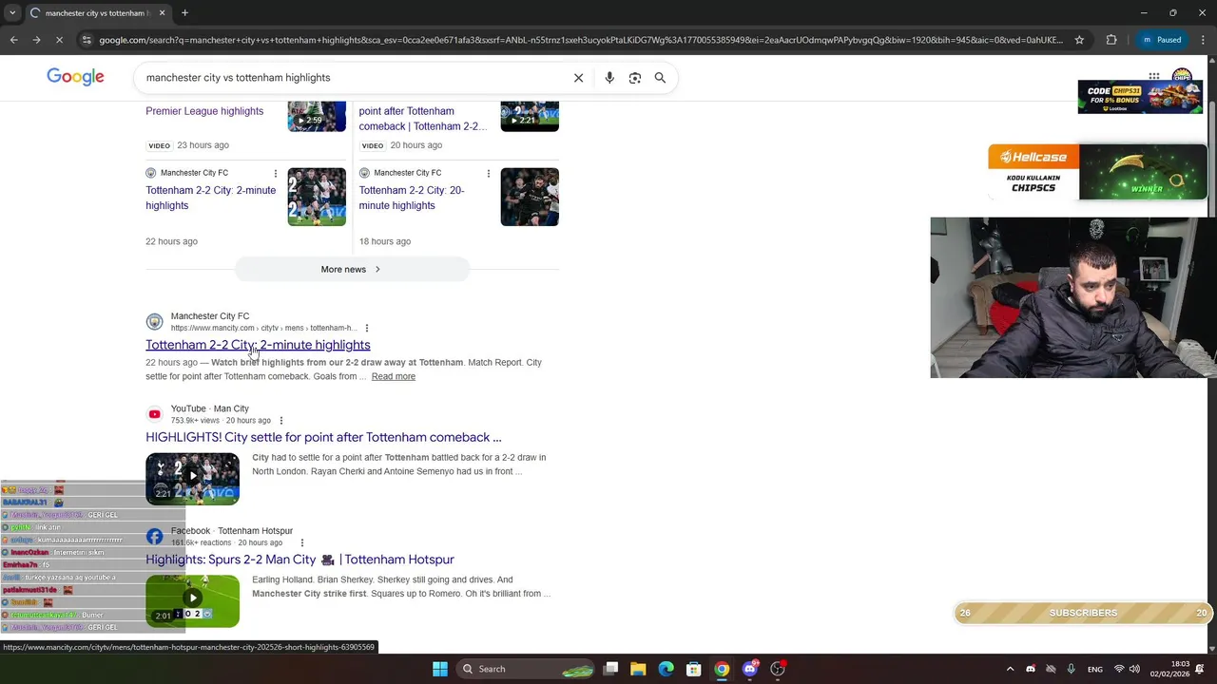Open Premier League highlights news link
1217x684 pixels.
click(x=204, y=111)
